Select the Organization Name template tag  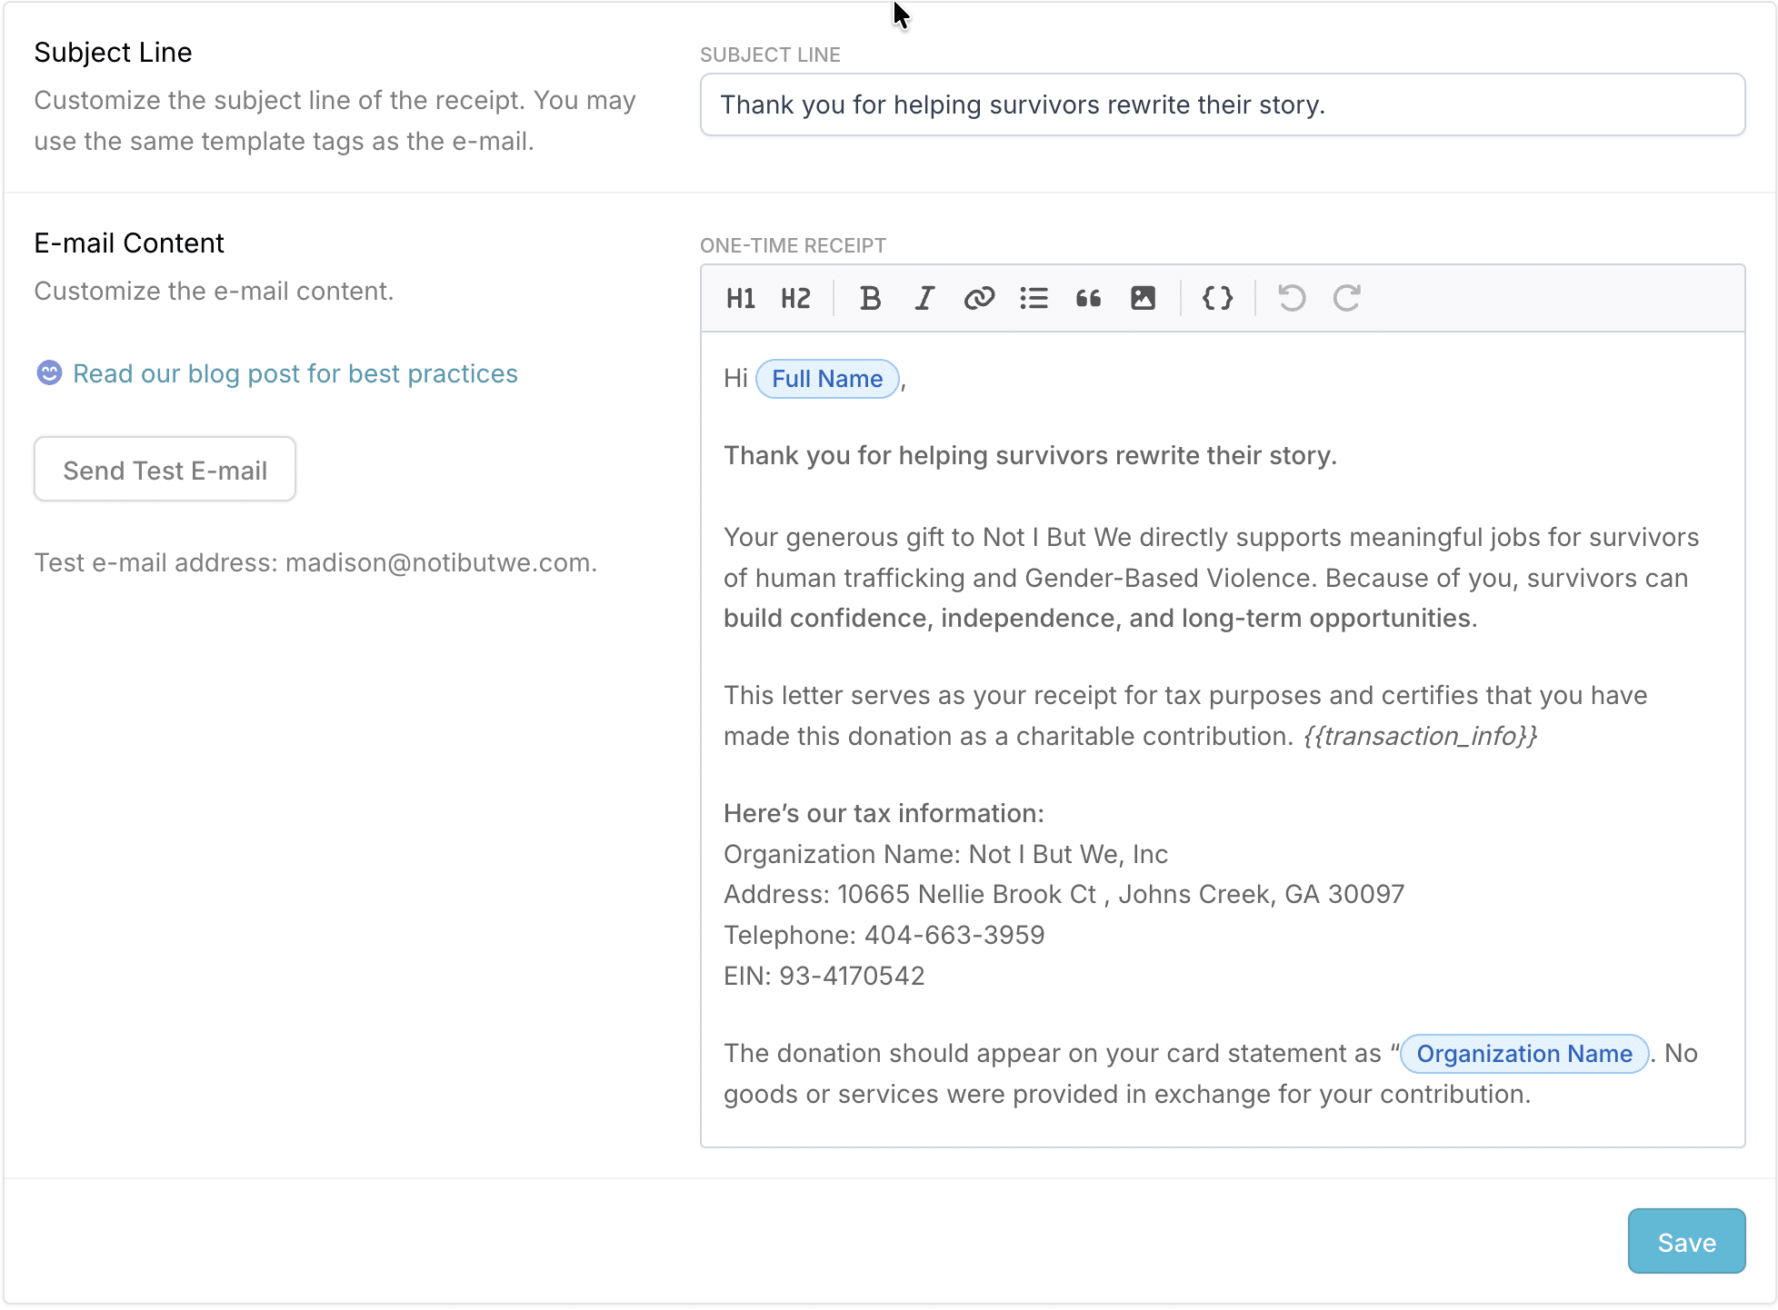pyautogui.click(x=1524, y=1054)
